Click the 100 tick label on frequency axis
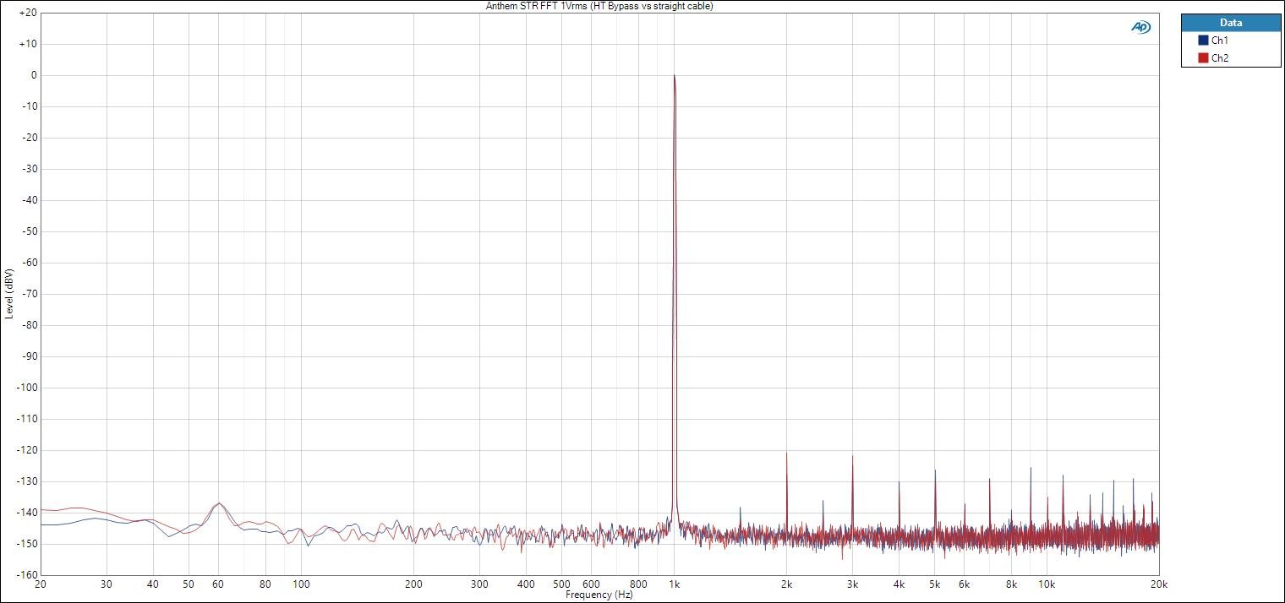1285x603 pixels. (x=301, y=584)
